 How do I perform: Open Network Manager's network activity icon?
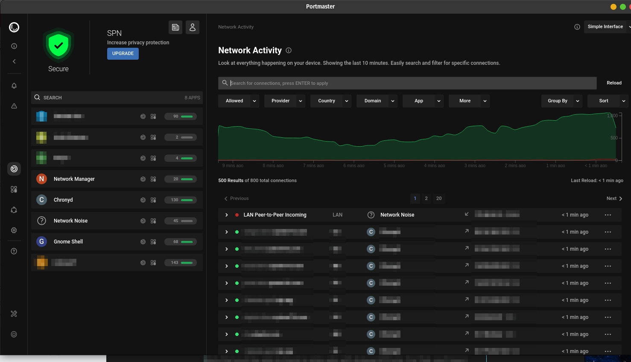pos(143,179)
